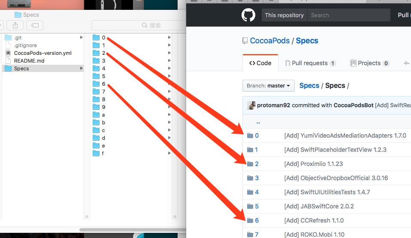The height and width of the screenshot is (238, 411).
Task: Click the Finder share toolbar button
Action: tap(15, 25)
